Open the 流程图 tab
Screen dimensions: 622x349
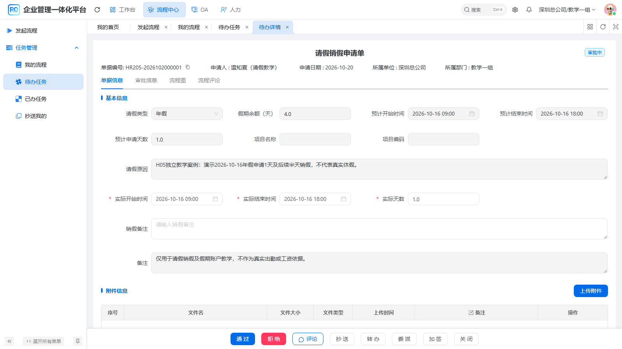178,80
